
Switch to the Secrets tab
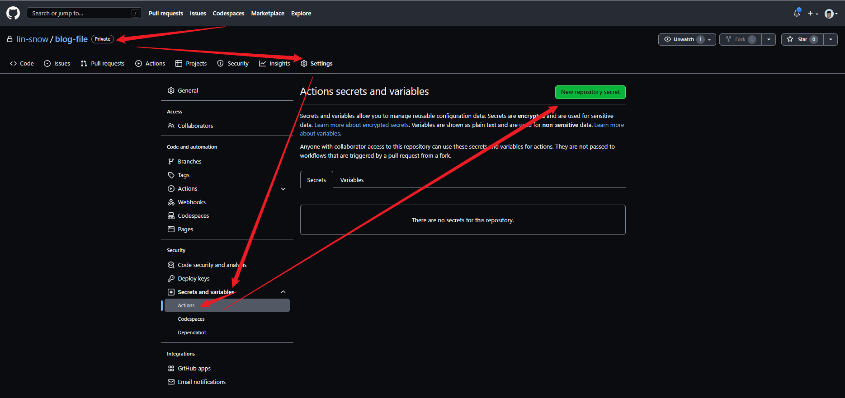pos(316,180)
